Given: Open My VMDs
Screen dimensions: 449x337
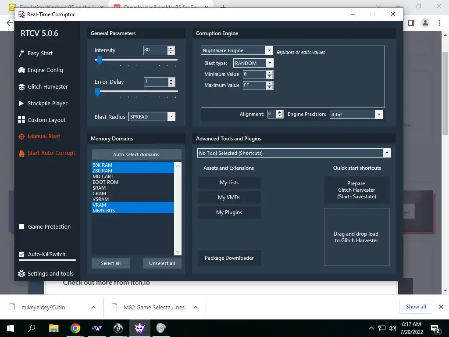Looking at the screenshot, I should click(229, 197).
